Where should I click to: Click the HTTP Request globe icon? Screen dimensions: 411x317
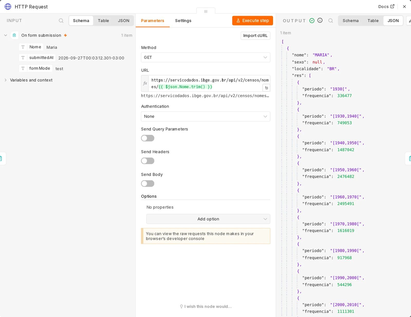[8, 7]
